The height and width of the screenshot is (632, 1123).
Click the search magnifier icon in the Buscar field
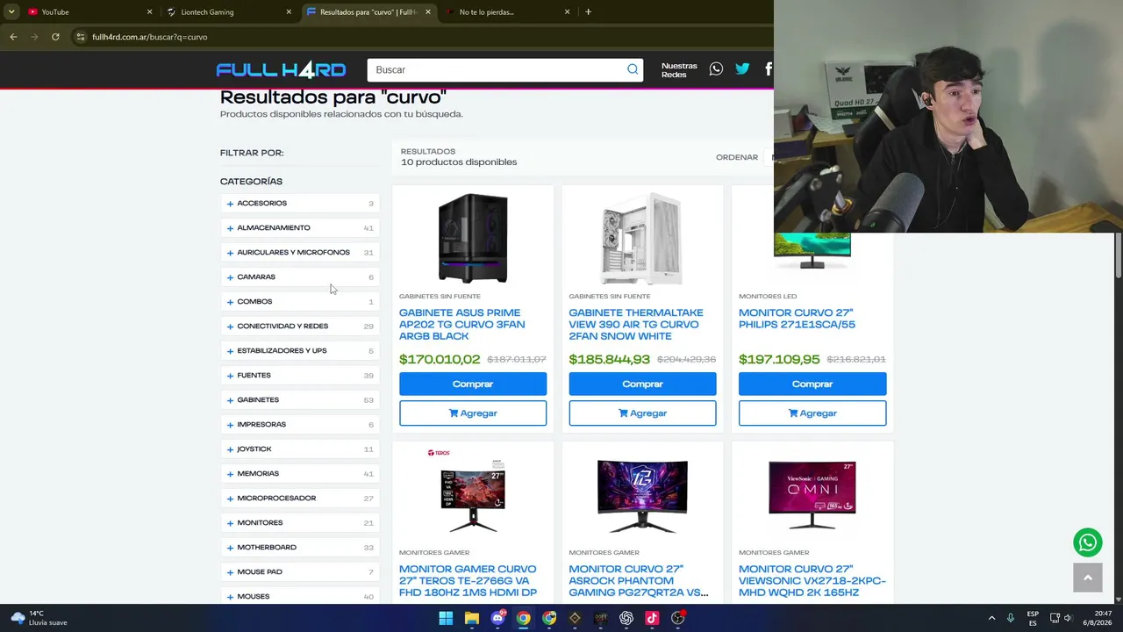pyautogui.click(x=633, y=69)
